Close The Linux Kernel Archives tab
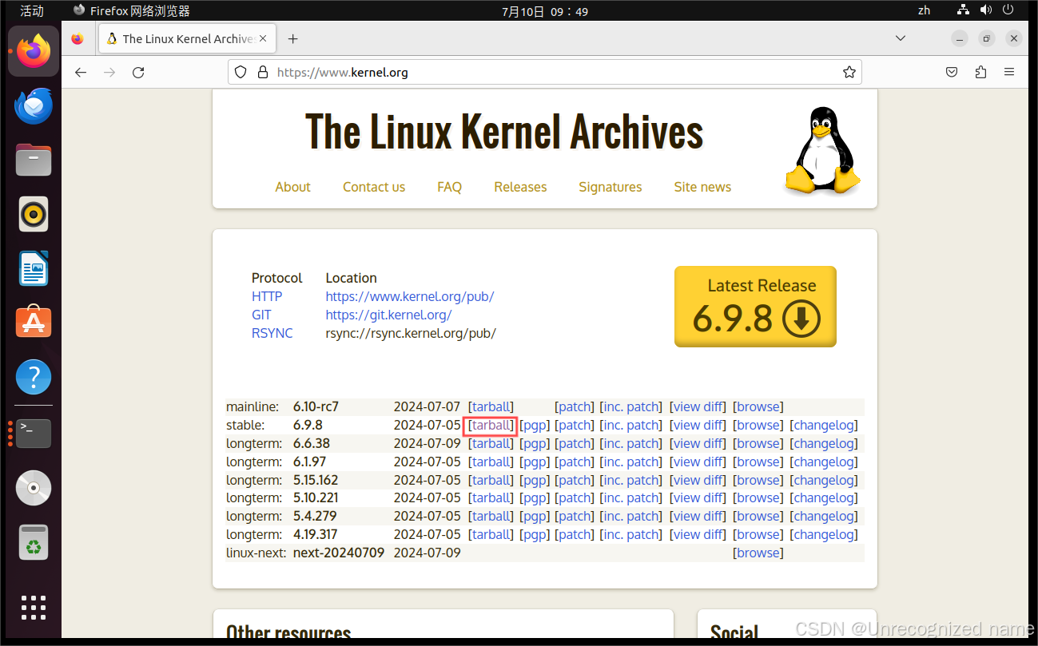The image size is (1038, 646). pos(263,38)
